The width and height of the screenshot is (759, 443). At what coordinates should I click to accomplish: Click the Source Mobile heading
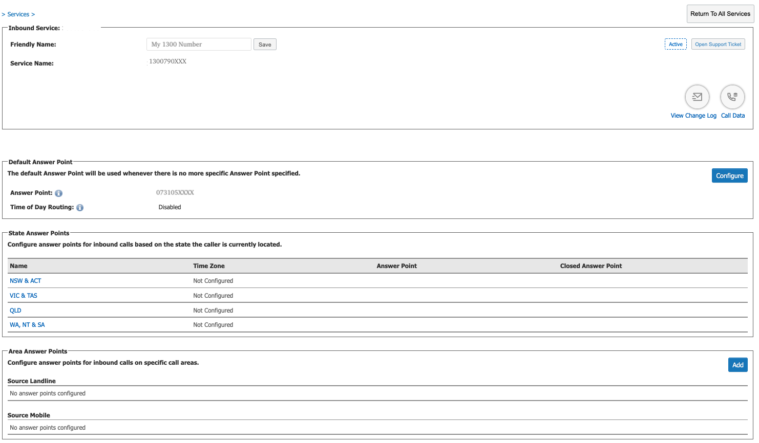tap(29, 415)
